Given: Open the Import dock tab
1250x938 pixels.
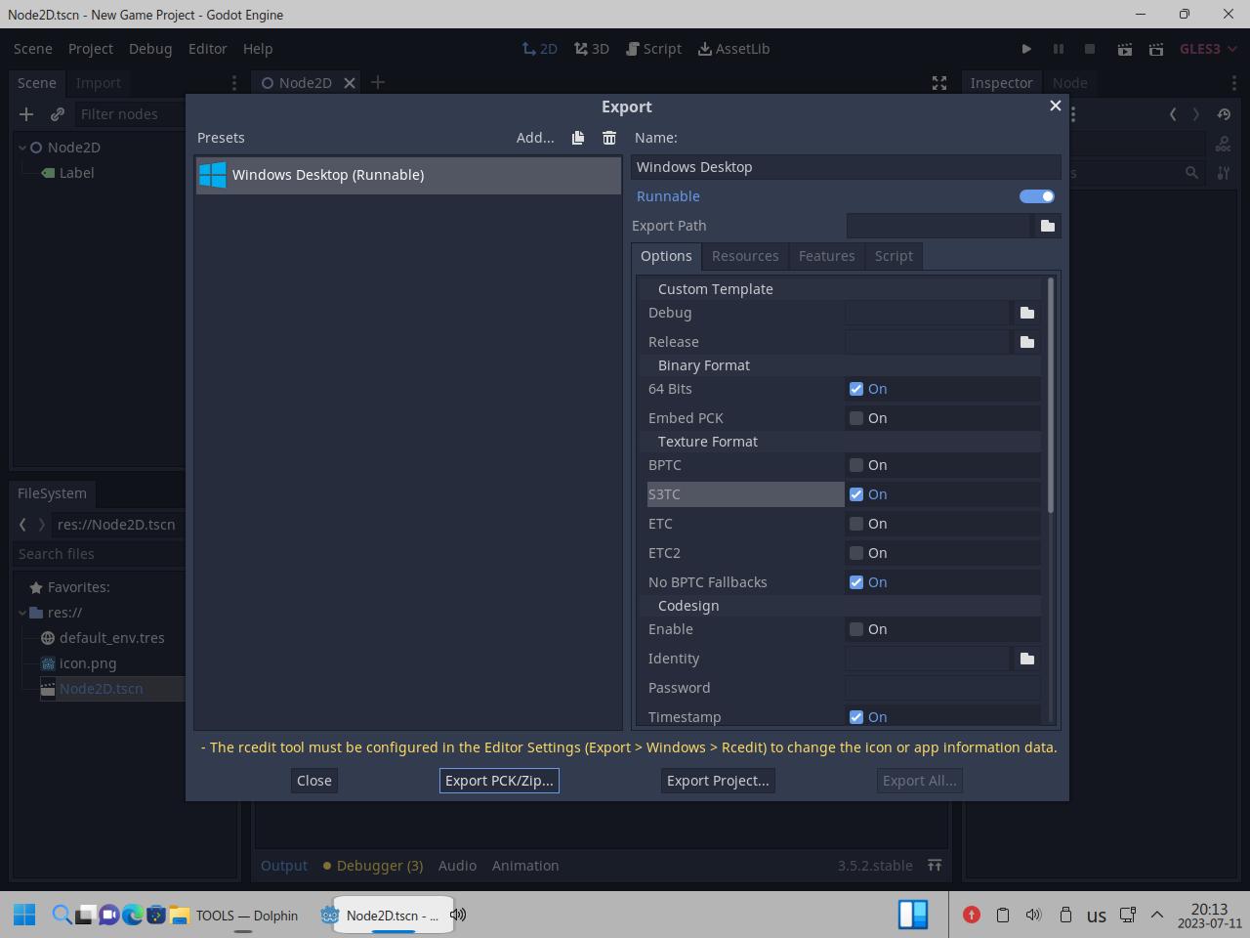Looking at the screenshot, I should point(99,83).
